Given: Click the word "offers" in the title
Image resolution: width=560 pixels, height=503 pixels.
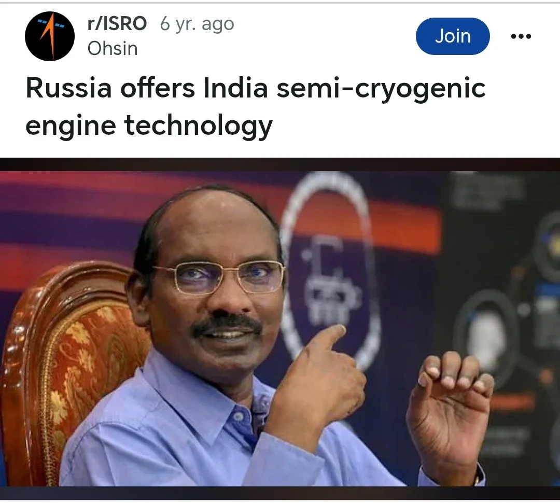Looking at the screenshot, I should (x=158, y=88).
